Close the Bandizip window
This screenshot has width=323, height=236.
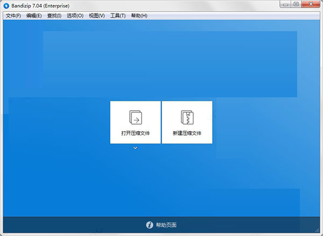pyautogui.click(x=311, y=4)
